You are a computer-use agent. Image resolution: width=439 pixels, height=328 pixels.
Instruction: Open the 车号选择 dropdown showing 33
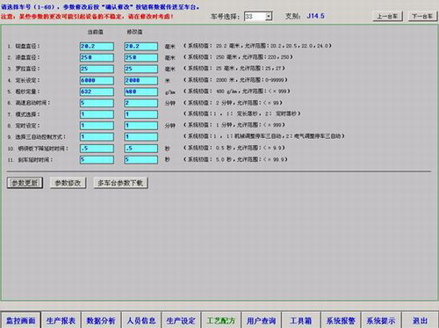258,16
